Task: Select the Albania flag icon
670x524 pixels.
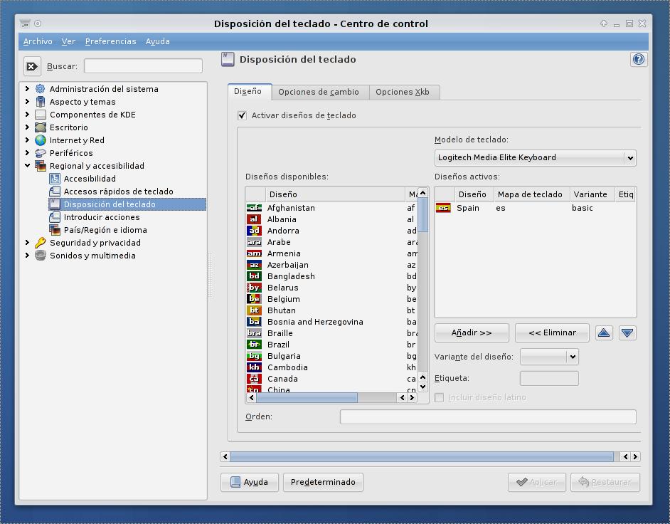Action: pyautogui.click(x=254, y=219)
